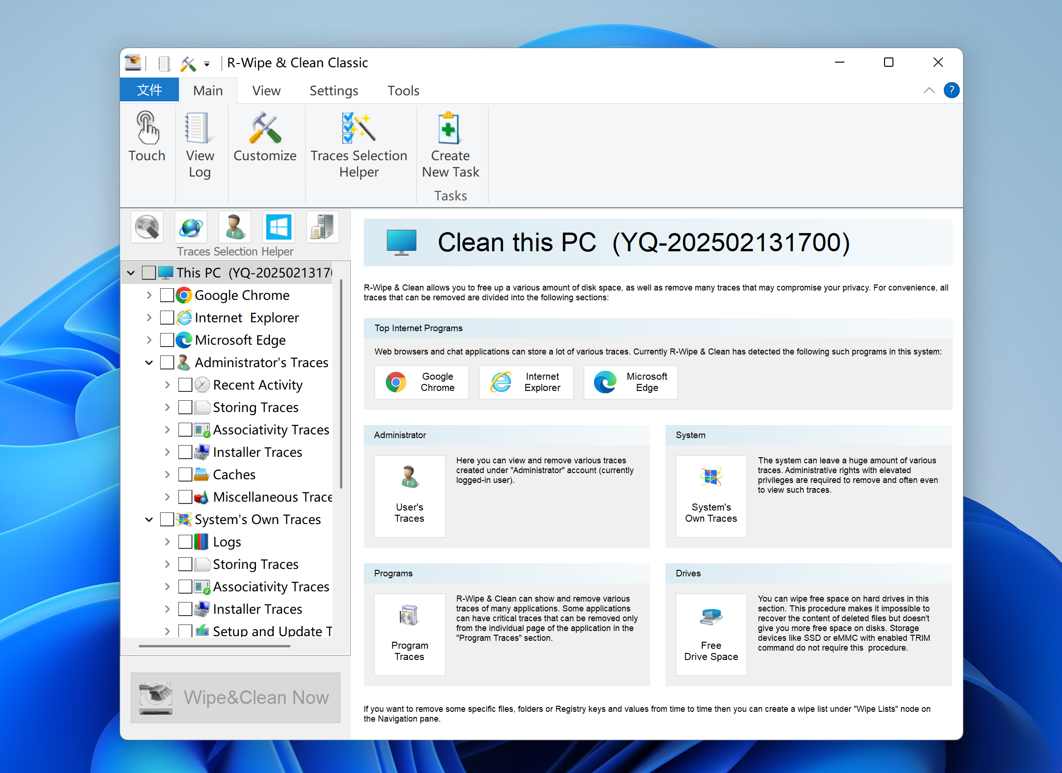Click the tree horizontal scrollbar
This screenshot has width=1062, height=773.
click(x=214, y=646)
